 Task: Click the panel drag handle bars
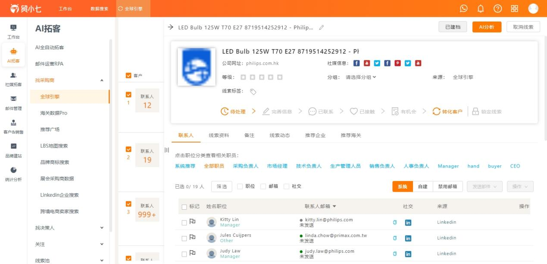(x=167, y=150)
